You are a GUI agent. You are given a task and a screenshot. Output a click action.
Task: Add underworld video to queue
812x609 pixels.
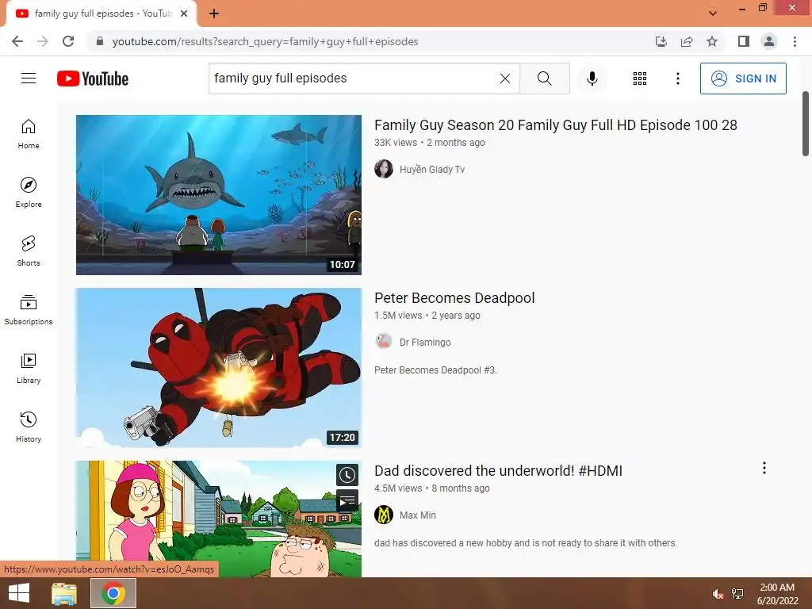(x=347, y=500)
